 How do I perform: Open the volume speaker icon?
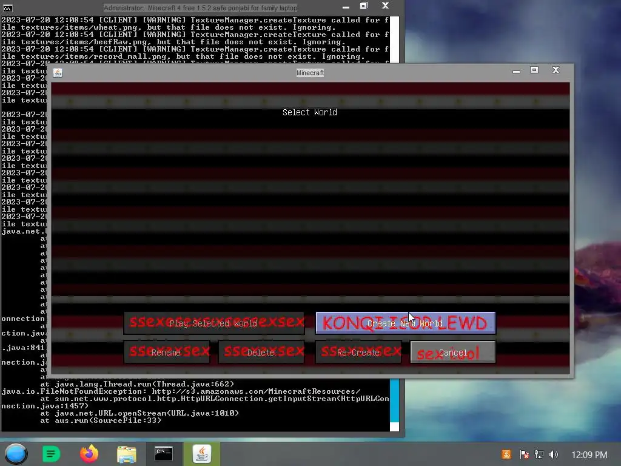coord(554,454)
